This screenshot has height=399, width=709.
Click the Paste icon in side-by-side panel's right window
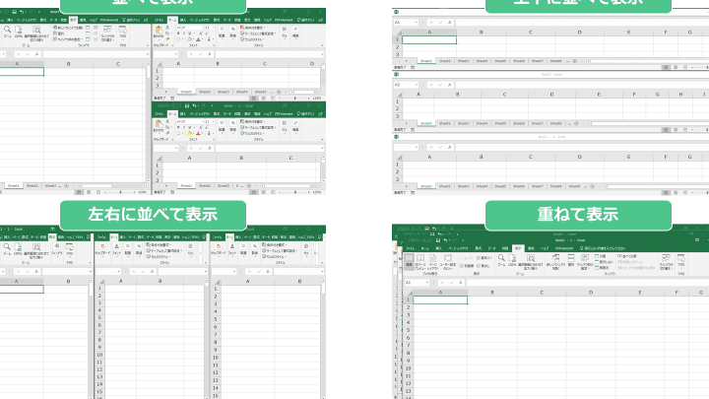[218, 247]
